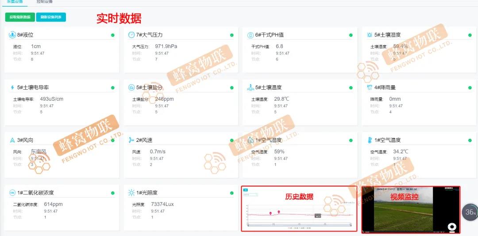This screenshot has width=478, height=236.
Task: Select the 采集设备 tab
Action: pyautogui.click(x=15, y=2)
